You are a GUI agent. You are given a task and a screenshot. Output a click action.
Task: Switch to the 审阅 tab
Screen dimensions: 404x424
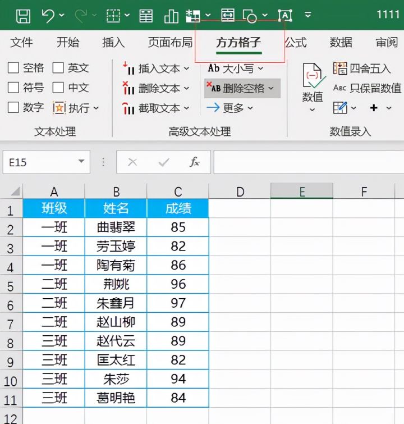(x=387, y=43)
